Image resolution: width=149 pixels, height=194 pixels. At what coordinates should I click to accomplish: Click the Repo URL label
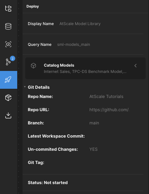[x=38, y=110]
